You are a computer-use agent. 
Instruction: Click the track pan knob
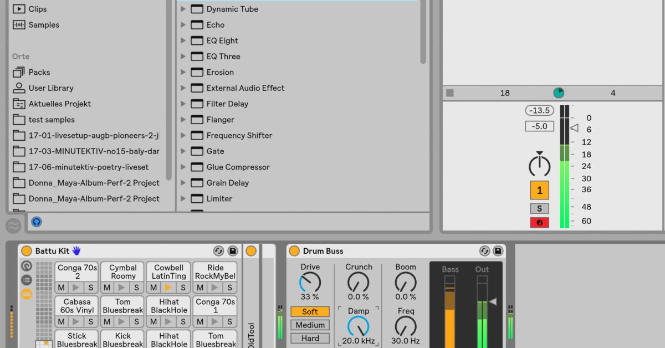pos(539,165)
